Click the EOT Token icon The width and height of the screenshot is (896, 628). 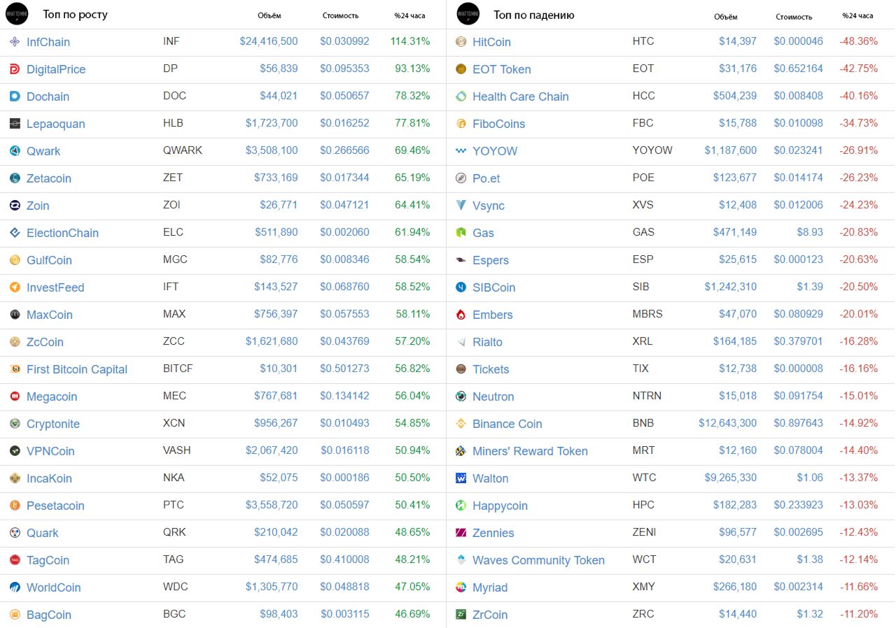461,69
